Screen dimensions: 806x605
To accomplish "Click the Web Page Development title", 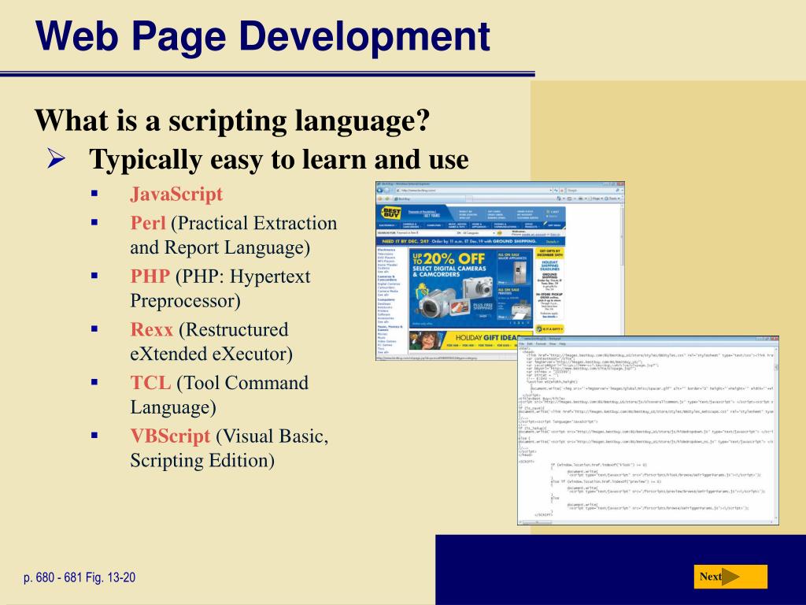I will coord(263,36).
